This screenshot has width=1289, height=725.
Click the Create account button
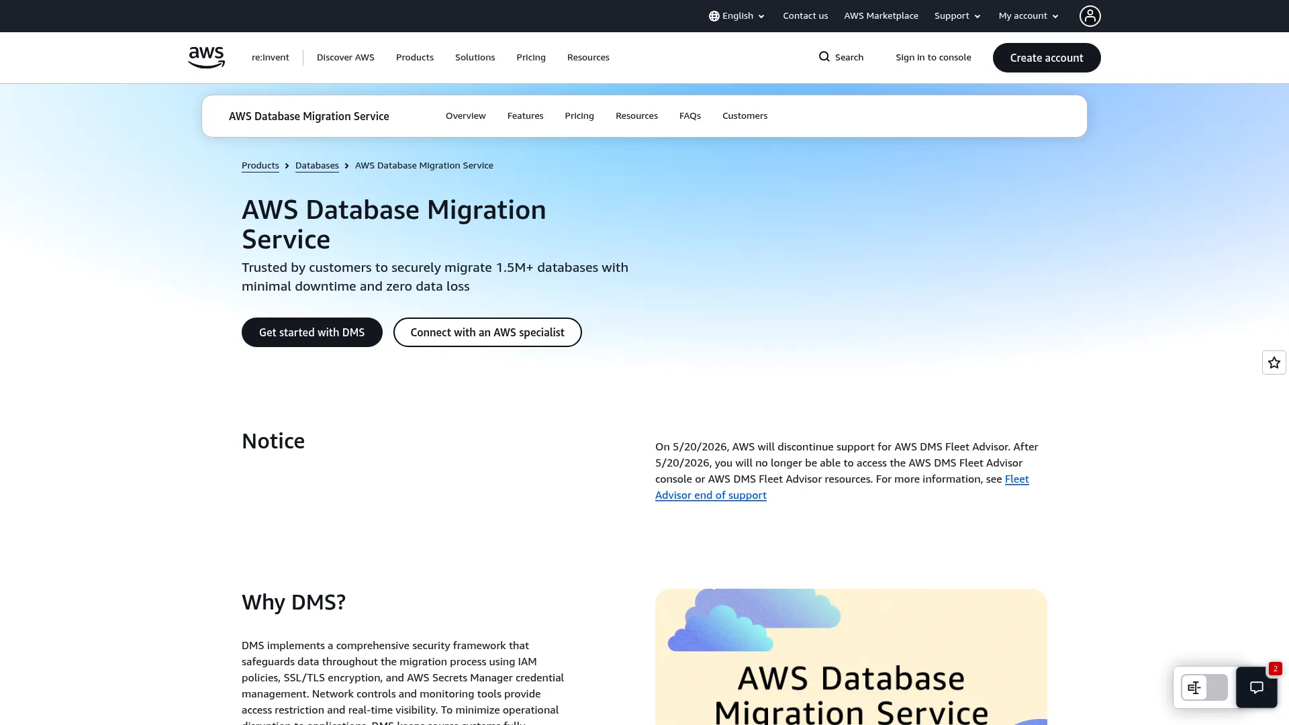tap(1046, 58)
